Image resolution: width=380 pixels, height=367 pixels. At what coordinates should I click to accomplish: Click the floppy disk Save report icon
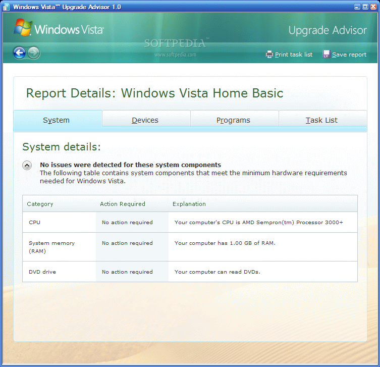tap(326, 54)
